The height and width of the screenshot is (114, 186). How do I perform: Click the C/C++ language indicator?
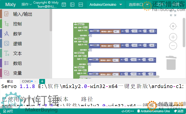click(x=128, y=111)
